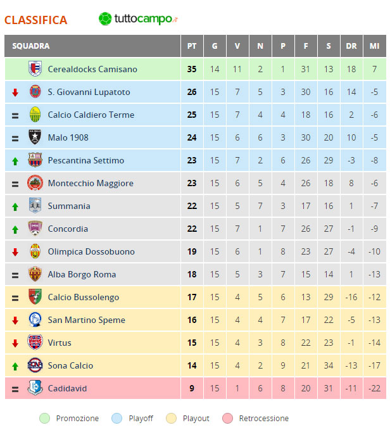Click the tuttocampo.it logo

138,19
